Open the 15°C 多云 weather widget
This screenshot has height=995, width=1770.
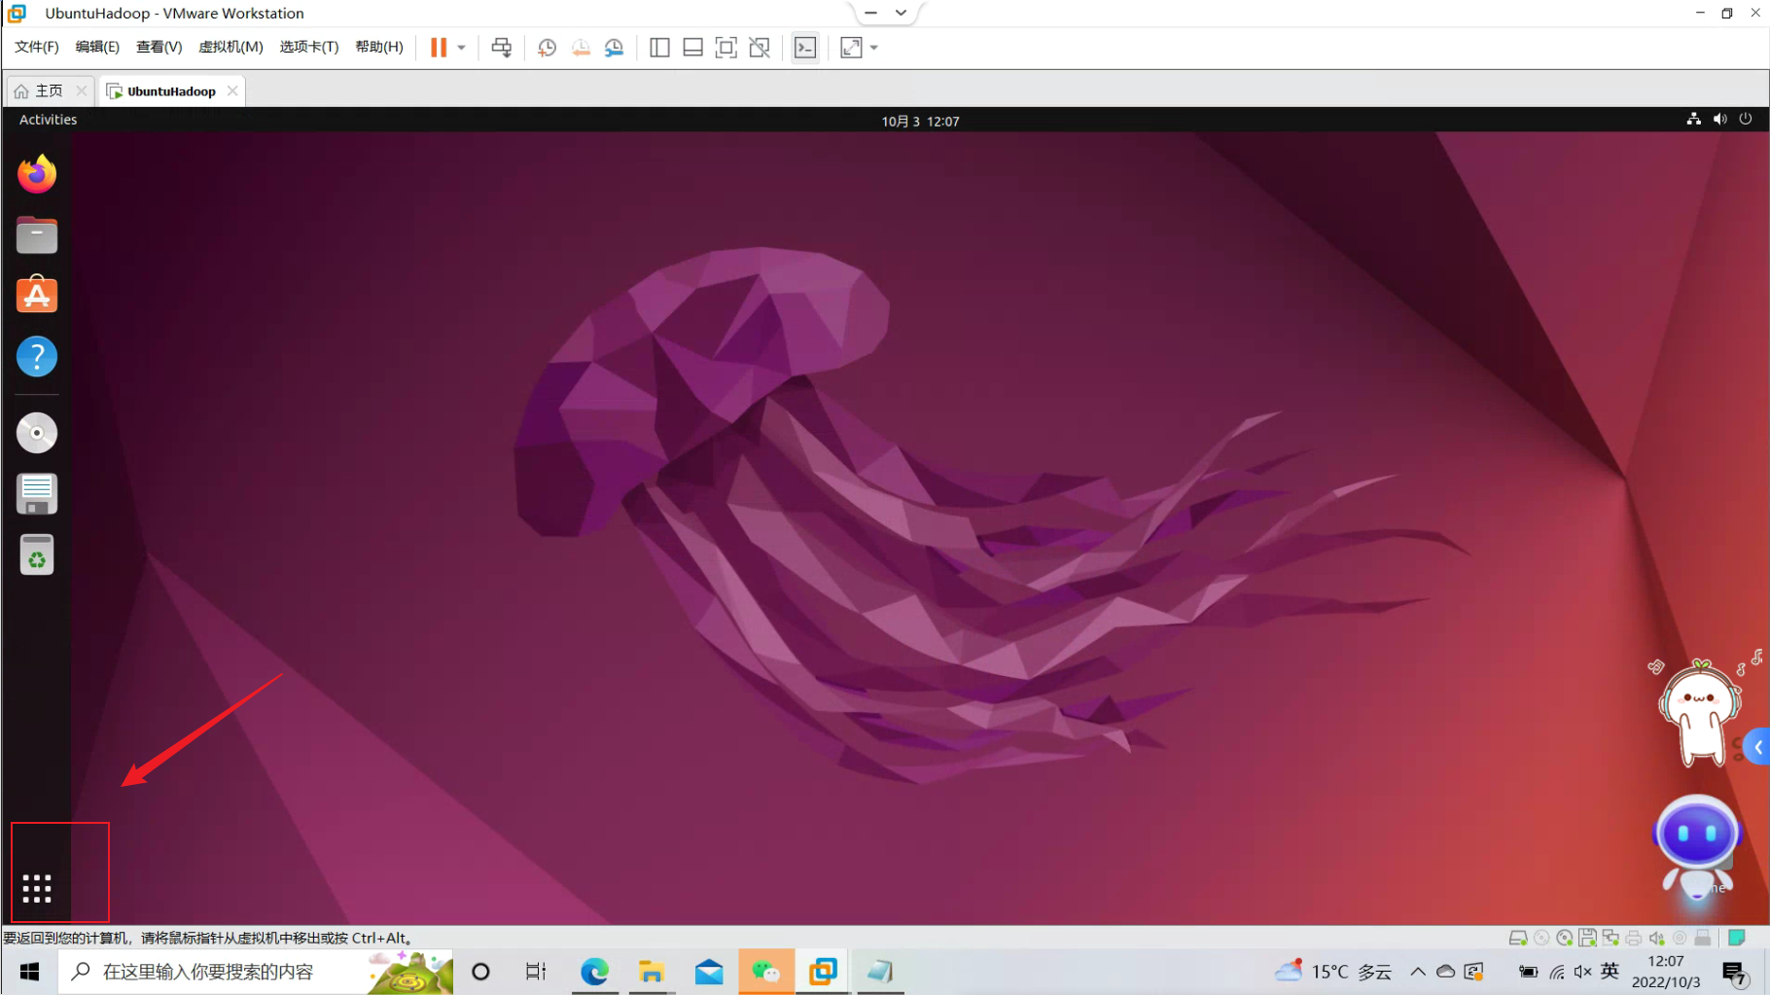click(x=1332, y=971)
